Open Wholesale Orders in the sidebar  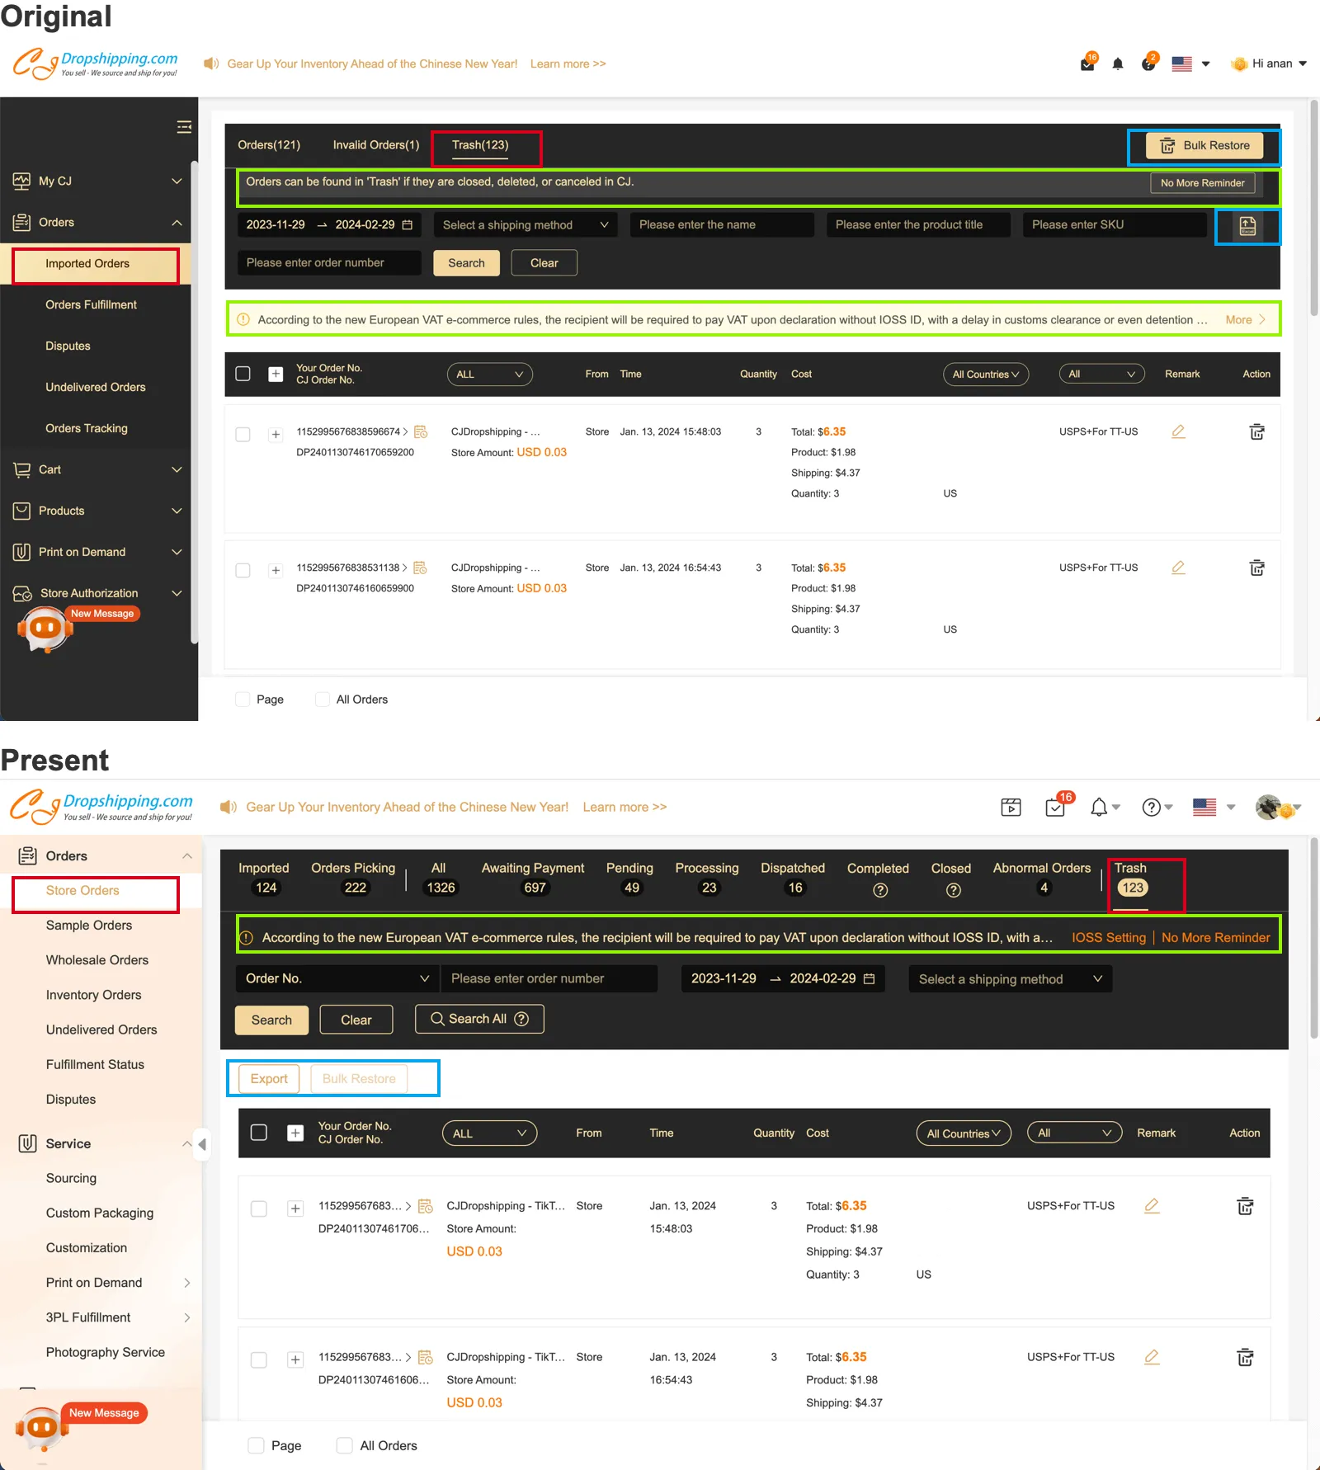point(97,960)
